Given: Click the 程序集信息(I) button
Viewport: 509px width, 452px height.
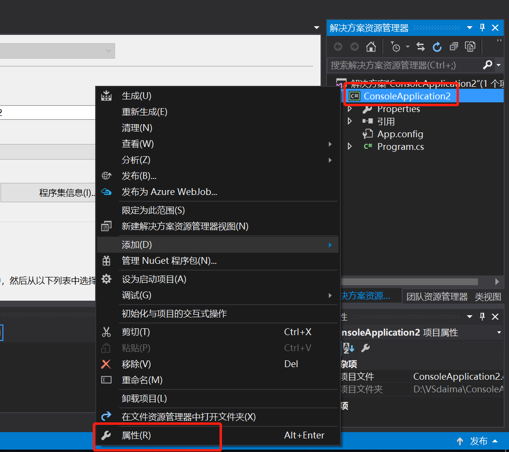Looking at the screenshot, I should 49,193.
